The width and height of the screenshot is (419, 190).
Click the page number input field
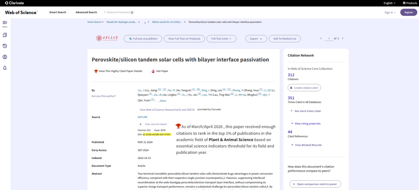tap(329, 39)
